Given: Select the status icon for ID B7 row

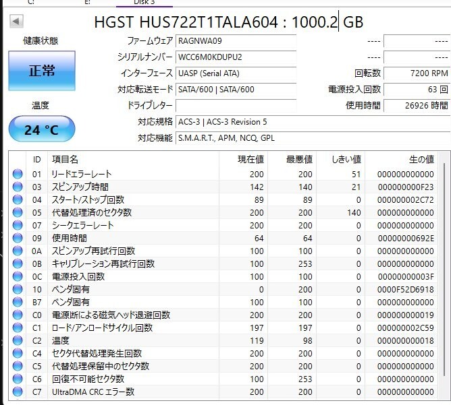Looking at the screenshot, I should coord(18,302).
